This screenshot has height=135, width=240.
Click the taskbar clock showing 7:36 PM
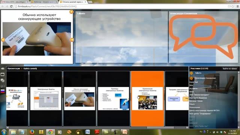click(232, 132)
